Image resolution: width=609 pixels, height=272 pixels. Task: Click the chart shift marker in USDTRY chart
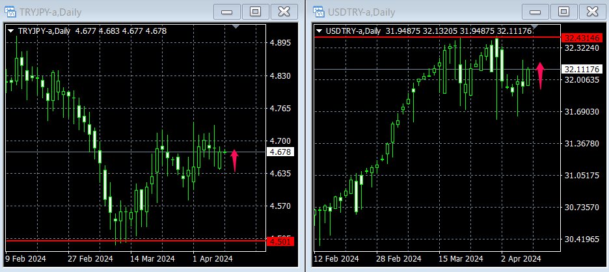[x=534, y=27]
